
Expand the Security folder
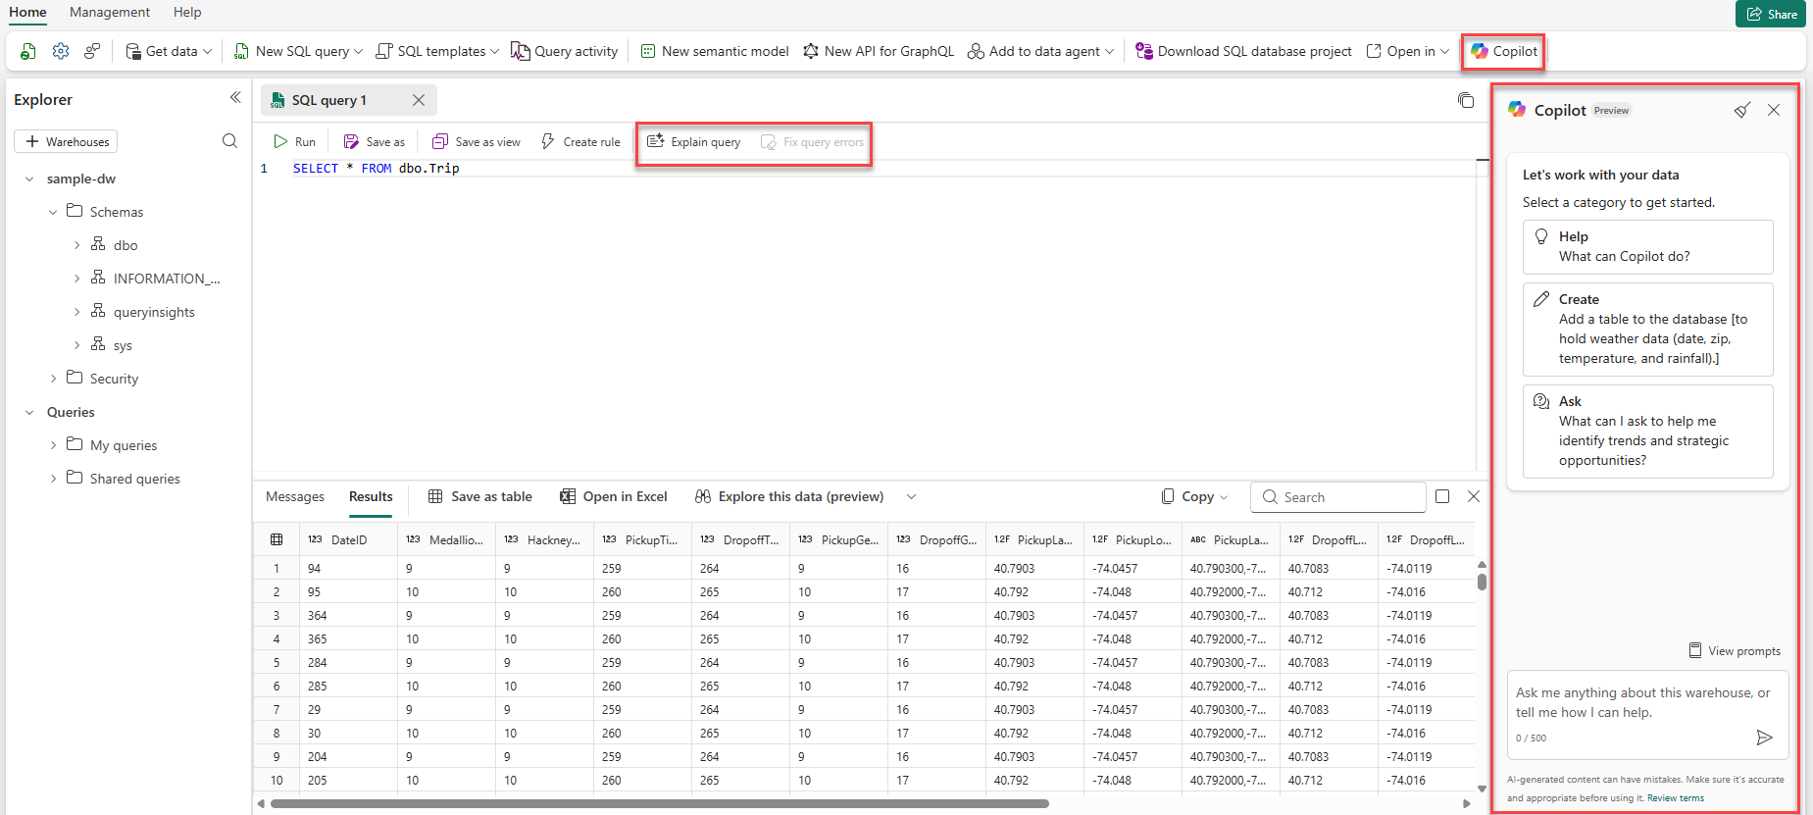(x=53, y=379)
